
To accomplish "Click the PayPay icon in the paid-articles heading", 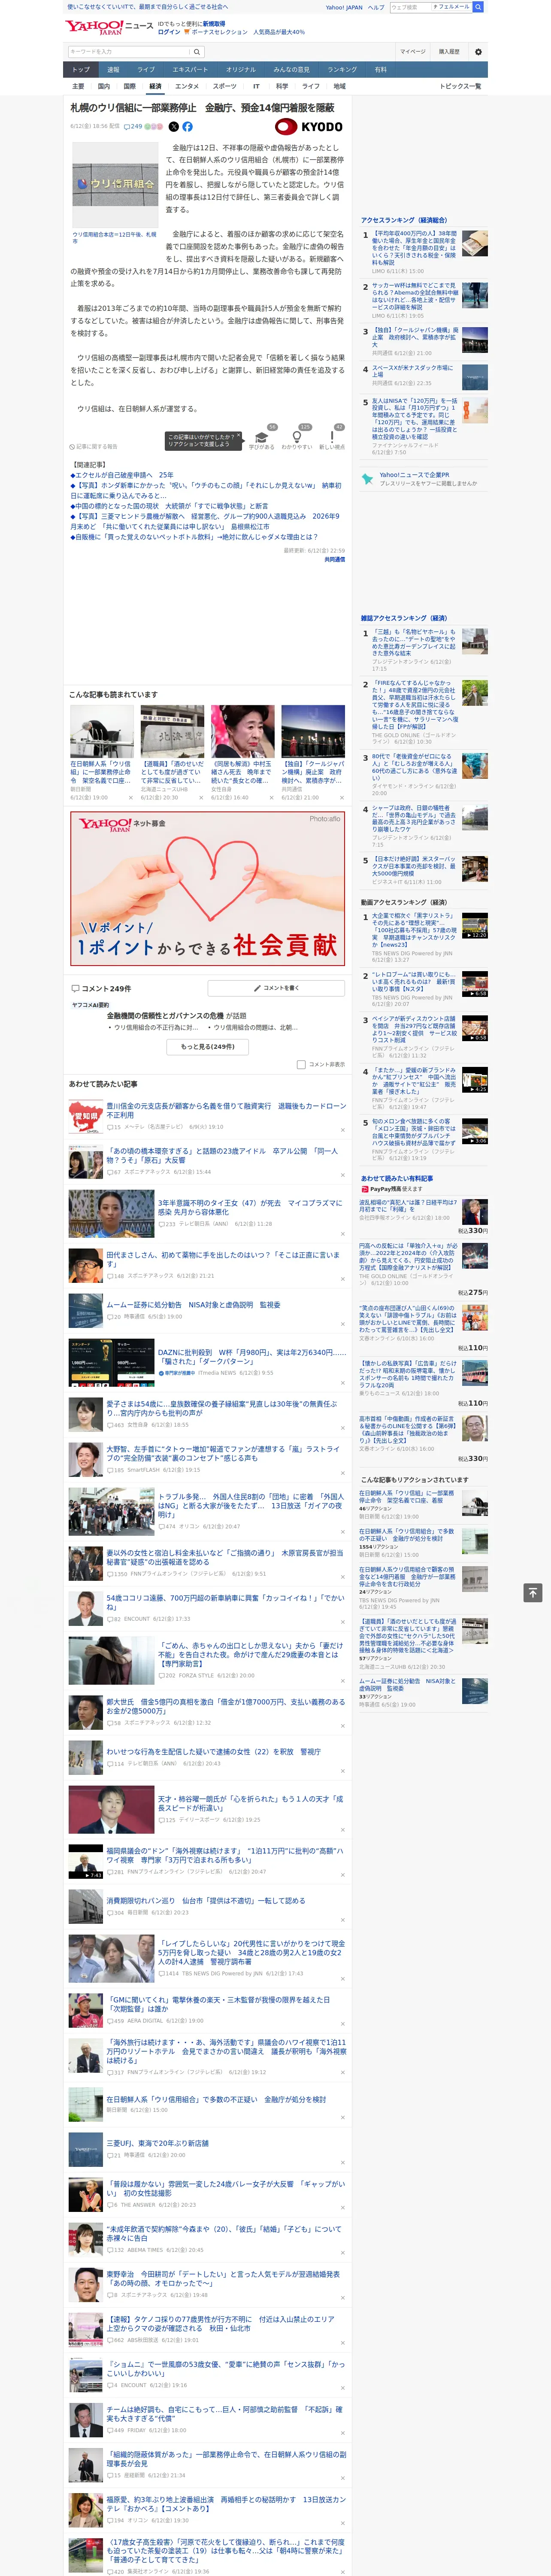I will [365, 1189].
